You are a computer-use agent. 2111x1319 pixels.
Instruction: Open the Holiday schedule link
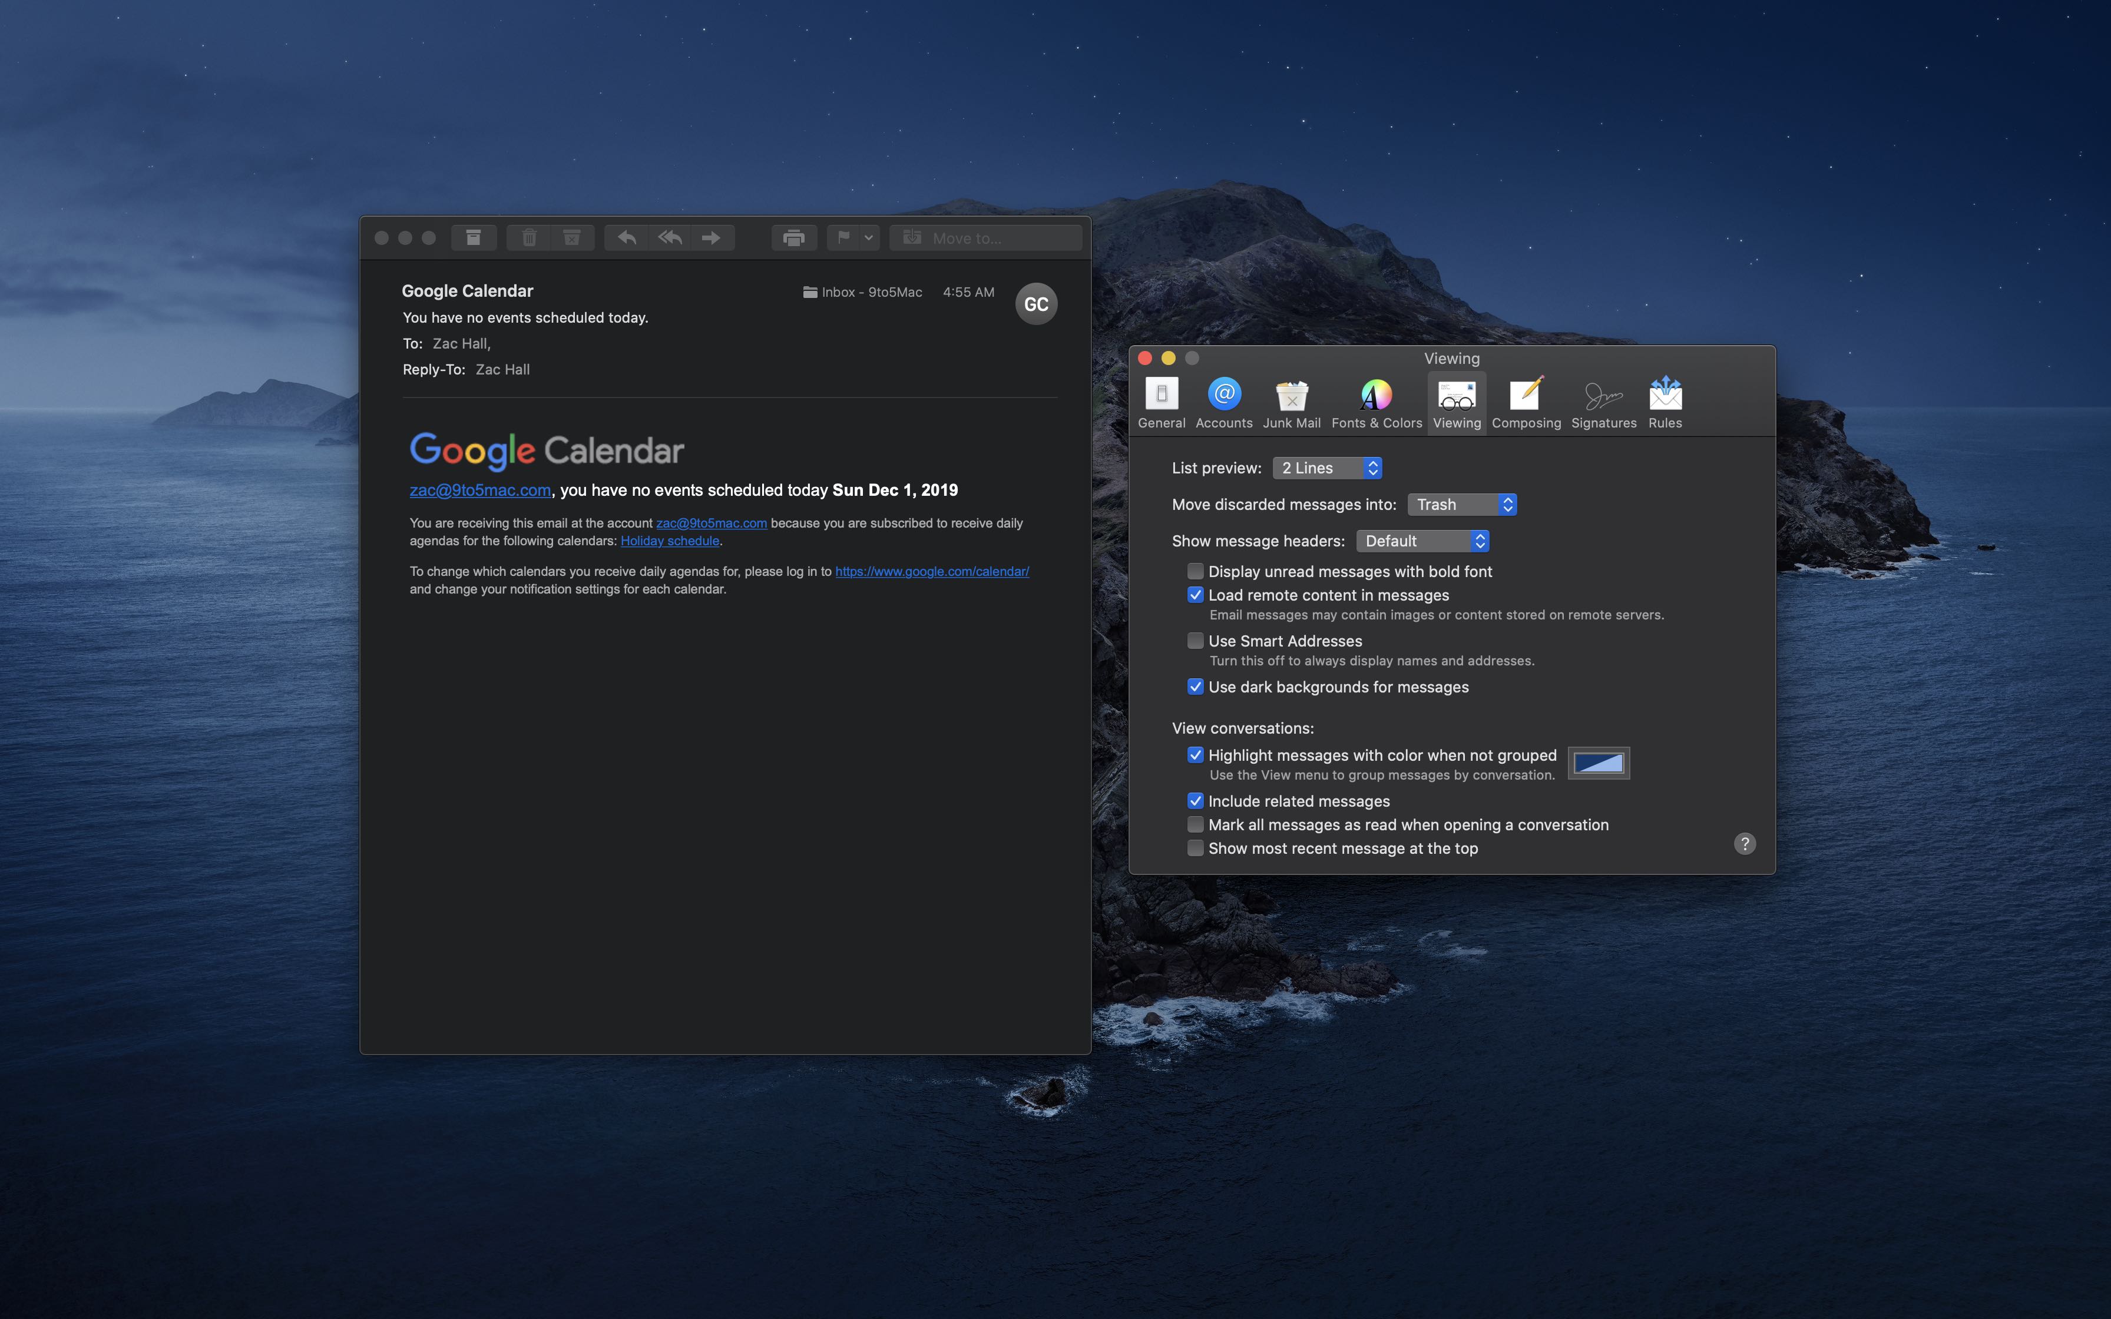[x=669, y=540]
